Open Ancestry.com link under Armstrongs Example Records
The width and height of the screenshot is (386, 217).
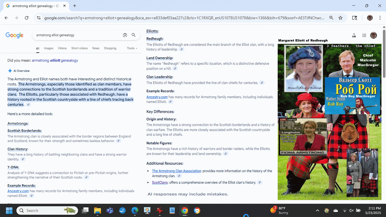coord(18,191)
